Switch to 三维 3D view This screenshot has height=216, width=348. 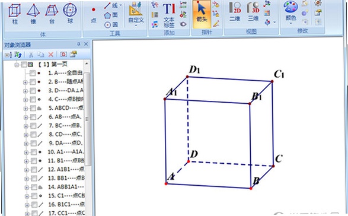tap(253, 11)
